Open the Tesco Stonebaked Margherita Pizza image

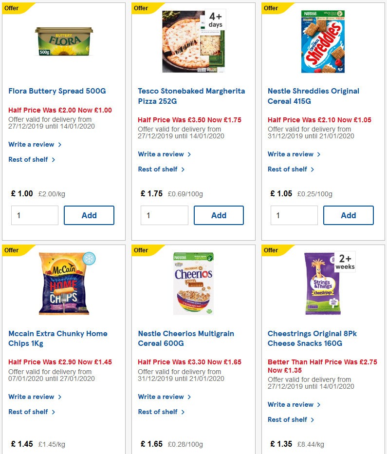click(x=192, y=41)
